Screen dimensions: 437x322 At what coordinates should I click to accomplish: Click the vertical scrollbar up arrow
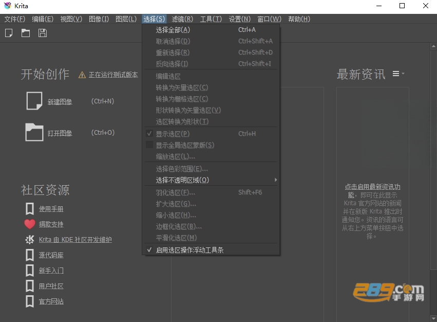pyautogui.click(x=433, y=46)
